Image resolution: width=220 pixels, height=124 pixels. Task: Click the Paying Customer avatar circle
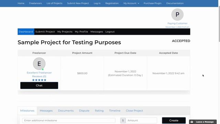(177, 14)
